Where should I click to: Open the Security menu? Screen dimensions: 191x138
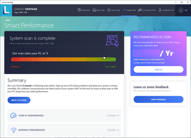(114, 10)
